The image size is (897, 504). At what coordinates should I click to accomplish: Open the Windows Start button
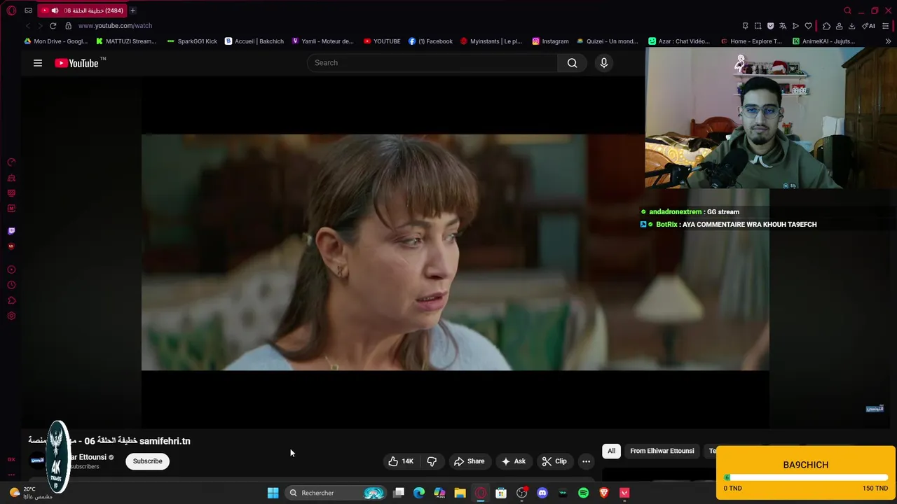(273, 493)
